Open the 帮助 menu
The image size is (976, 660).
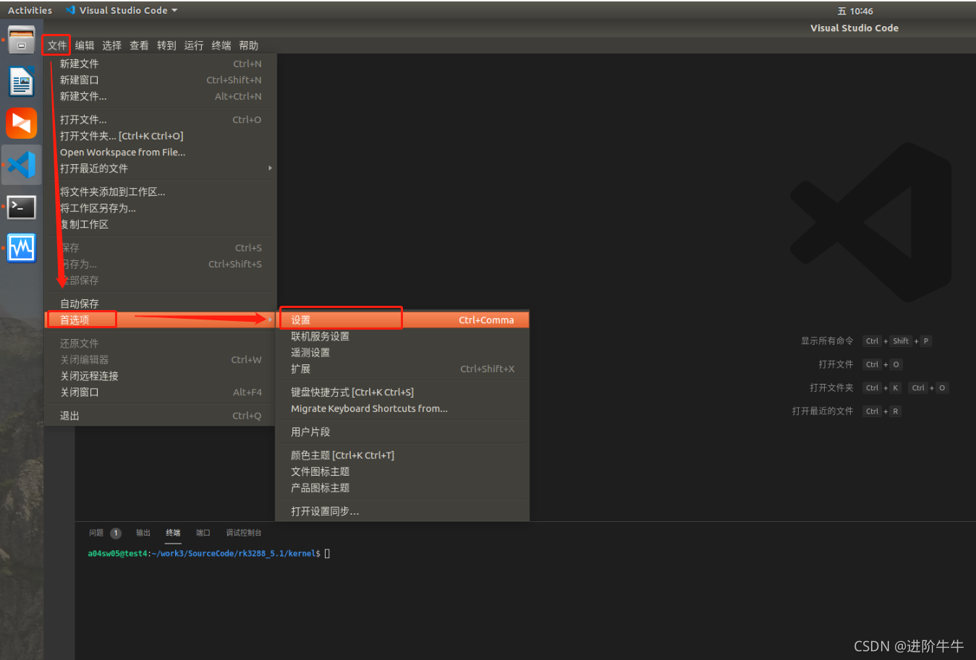click(249, 46)
